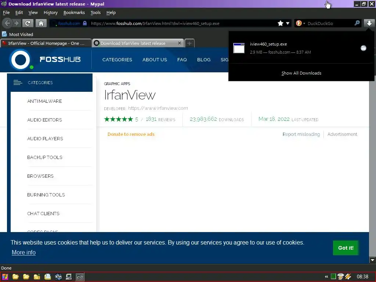Toggle the sidebar CATEGORIES hamburger icon
The height and width of the screenshot is (282, 376).
pos(18,83)
